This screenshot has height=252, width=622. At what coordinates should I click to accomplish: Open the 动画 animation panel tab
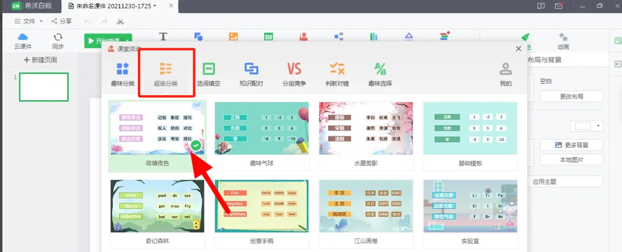click(x=563, y=41)
